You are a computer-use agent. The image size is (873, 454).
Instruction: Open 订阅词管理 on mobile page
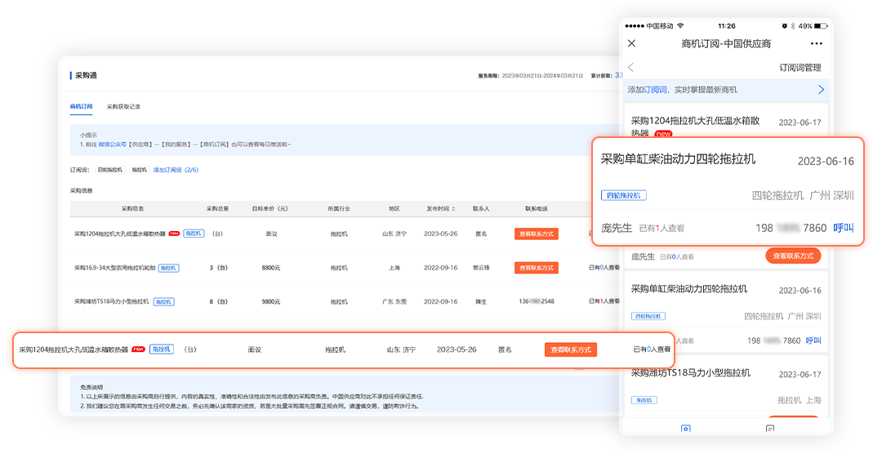[x=800, y=68]
